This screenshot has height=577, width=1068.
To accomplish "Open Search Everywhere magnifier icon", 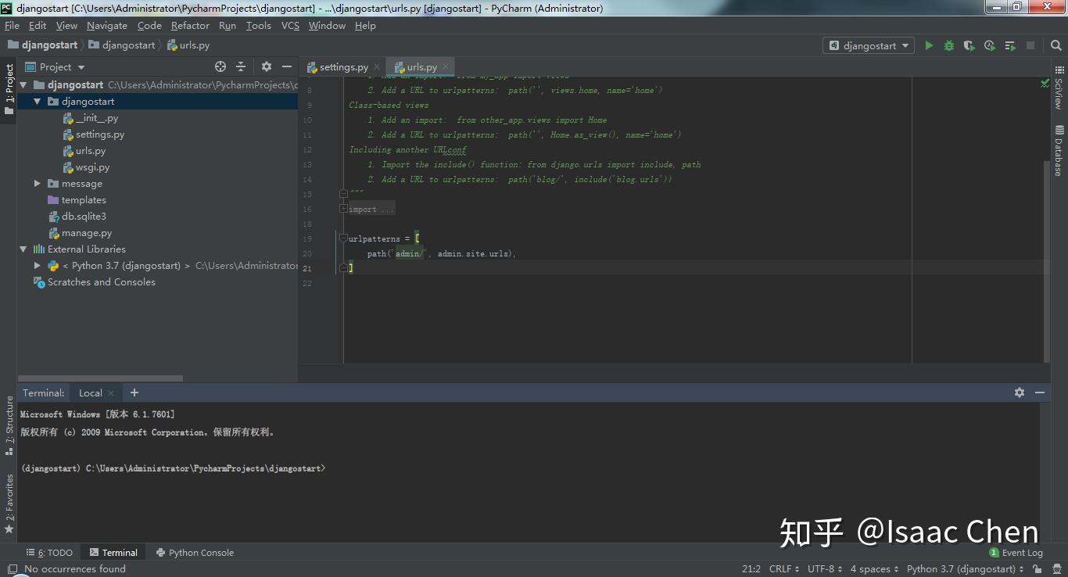I will click(x=1056, y=45).
